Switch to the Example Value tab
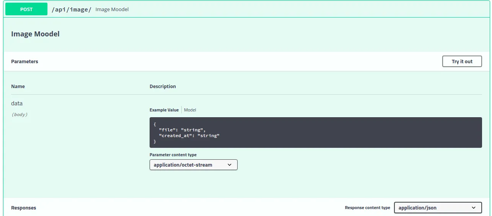Screen dimensions: 492x216 point(164,110)
